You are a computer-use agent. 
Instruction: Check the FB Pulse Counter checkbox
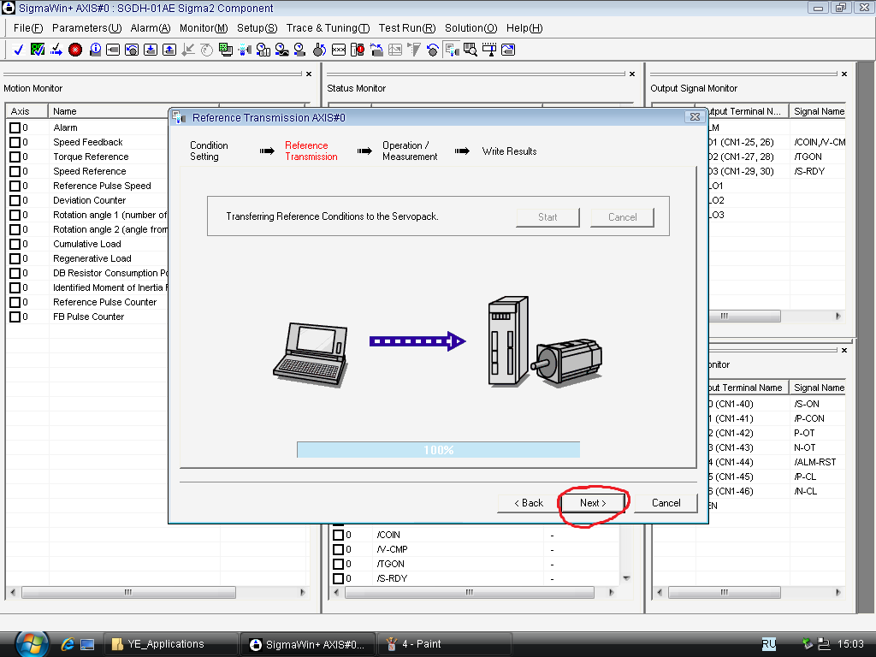point(15,317)
